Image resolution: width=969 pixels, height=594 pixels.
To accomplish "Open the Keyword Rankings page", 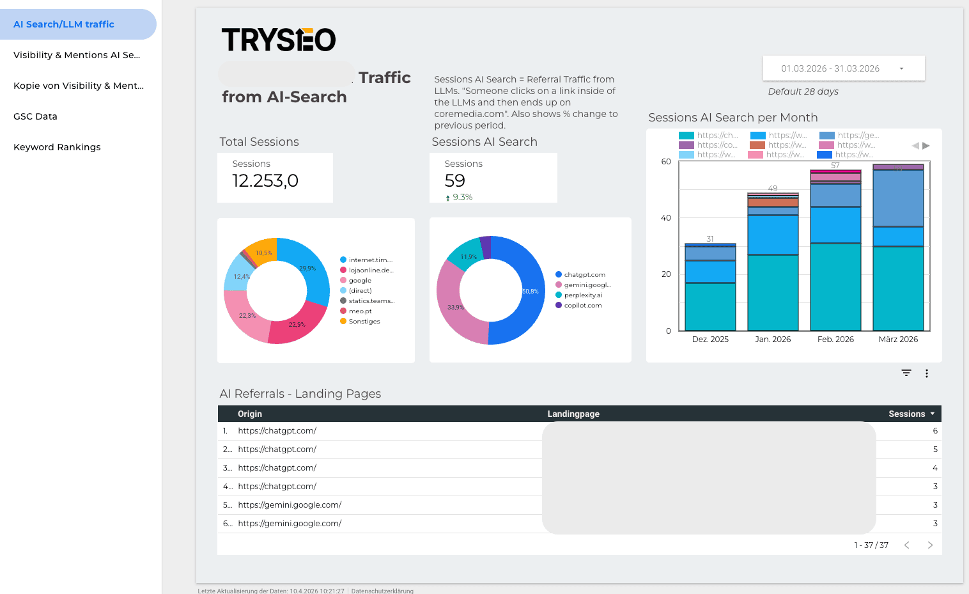I will (57, 146).
